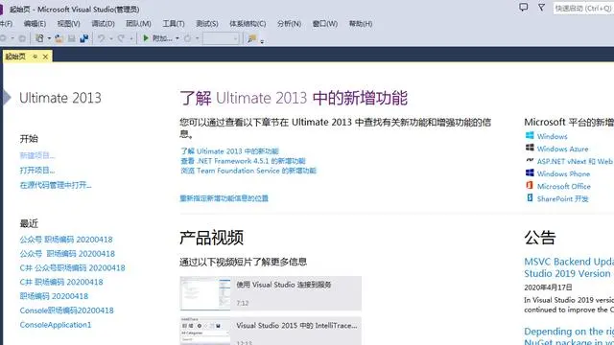This screenshot has width=614, height=345.
Task: Click 浏览 Team Foundation Service 的新增功能 link
Action: (x=248, y=171)
